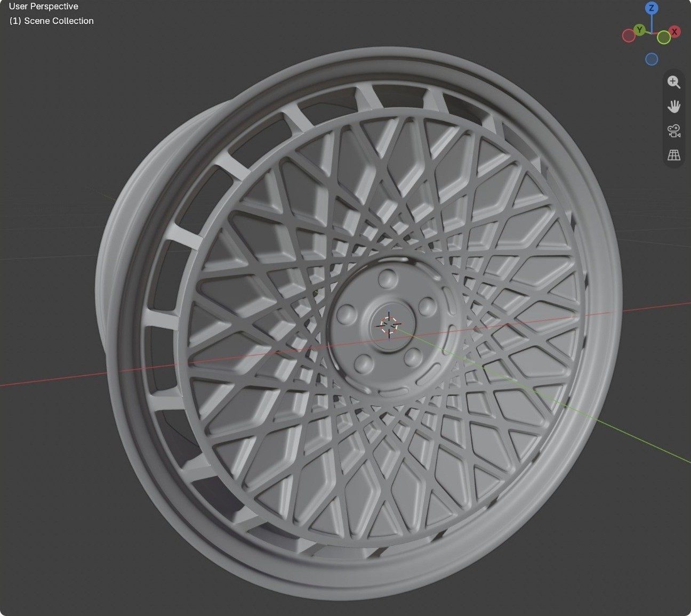Click the blue Z axis on the gizmo
Image resolution: width=691 pixels, height=616 pixels.
[x=651, y=8]
